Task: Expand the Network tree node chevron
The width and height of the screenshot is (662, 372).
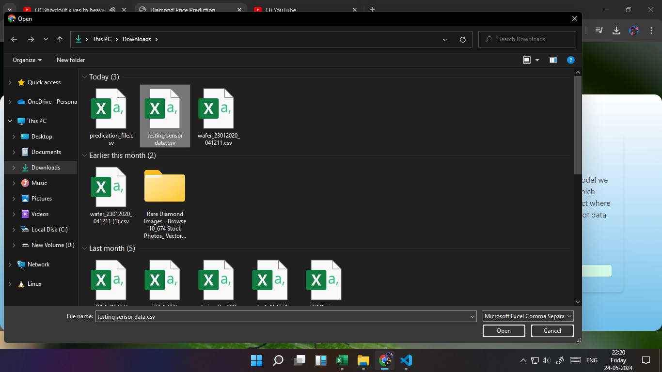Action: tap(10, 265)
